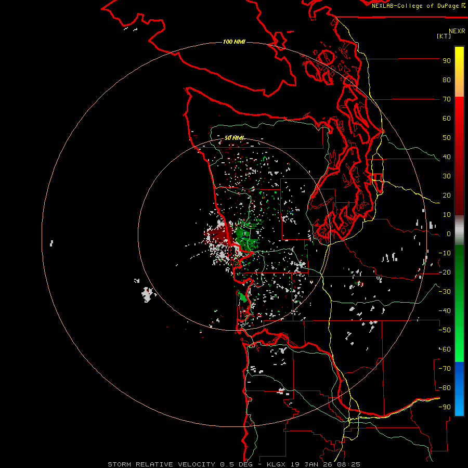Viewport: 468px width, 468px height.
Task: Click the -30 scale value
Action: [445, 292]
